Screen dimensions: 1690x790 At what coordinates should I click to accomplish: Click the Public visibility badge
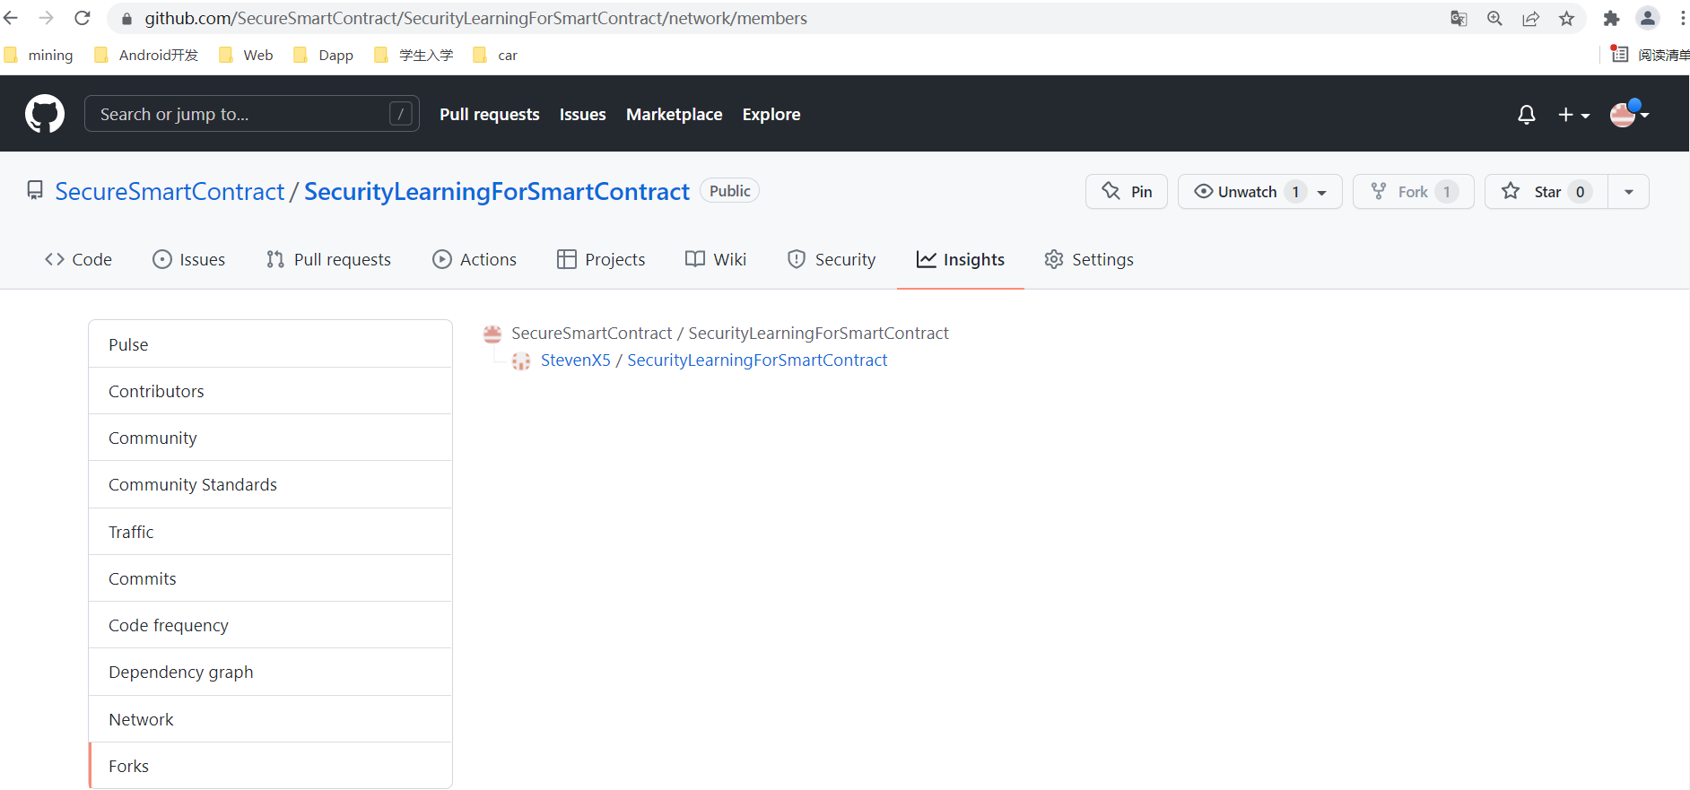[x=729, y=191]
